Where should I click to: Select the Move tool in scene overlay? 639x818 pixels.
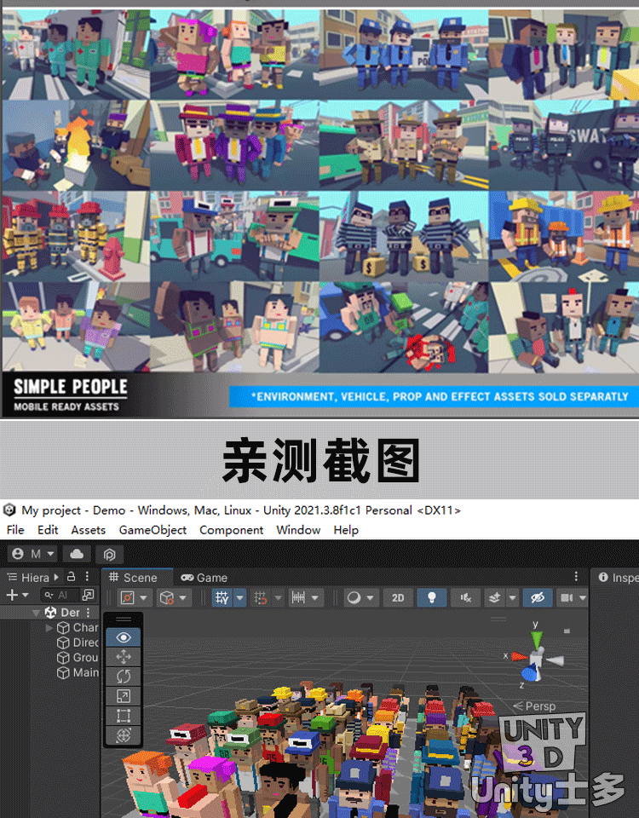[124, 656]
